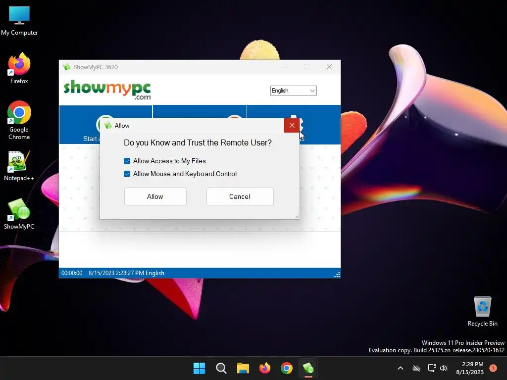Open network status tray icon

point(432,368)
